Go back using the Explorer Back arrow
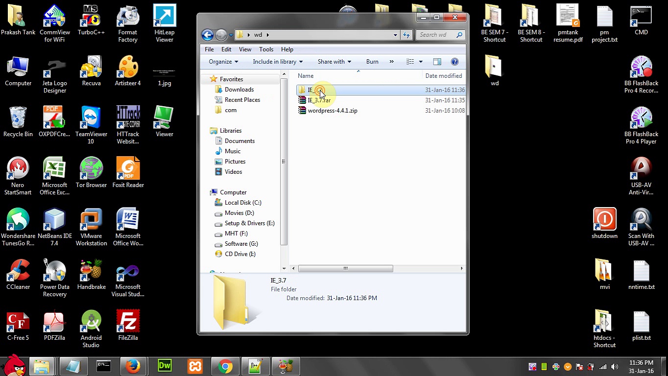 207,35
